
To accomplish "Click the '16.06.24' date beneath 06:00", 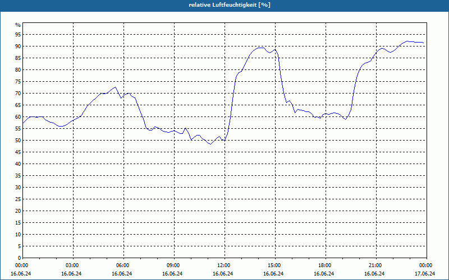I will click(x=122, y=274).
